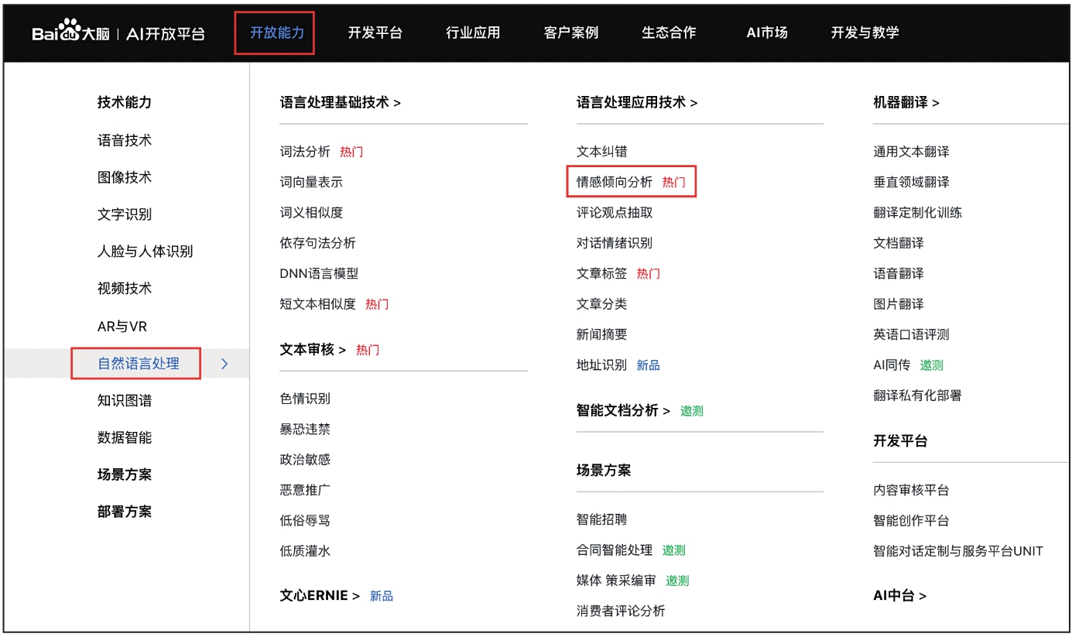Open the 智能招聘 link

click(x=601, y=520)
